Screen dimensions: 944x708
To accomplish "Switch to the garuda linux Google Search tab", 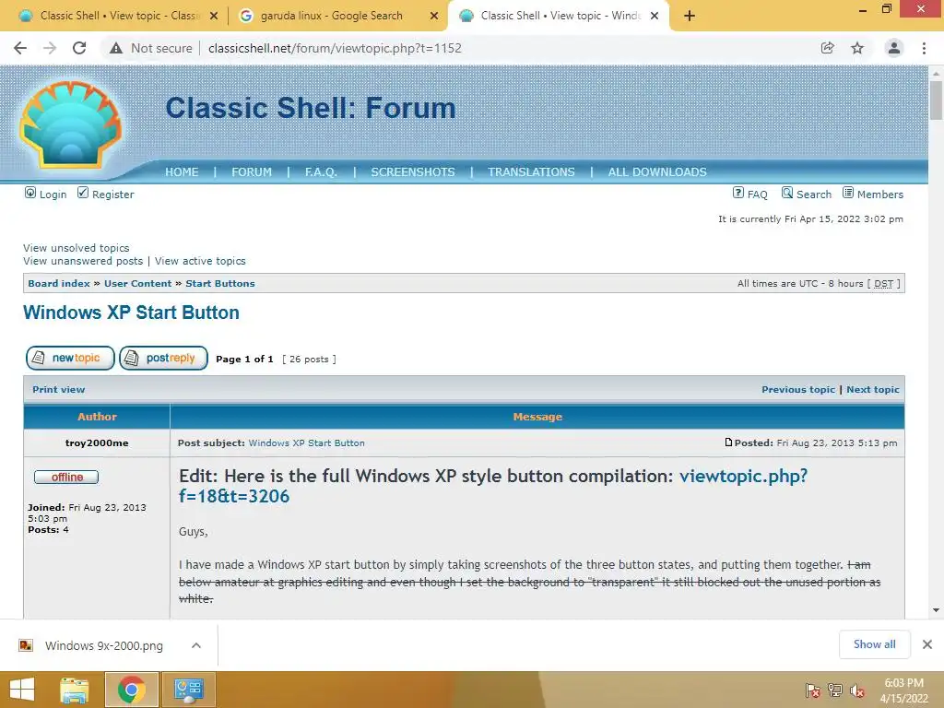I will (x=331, y=16).
